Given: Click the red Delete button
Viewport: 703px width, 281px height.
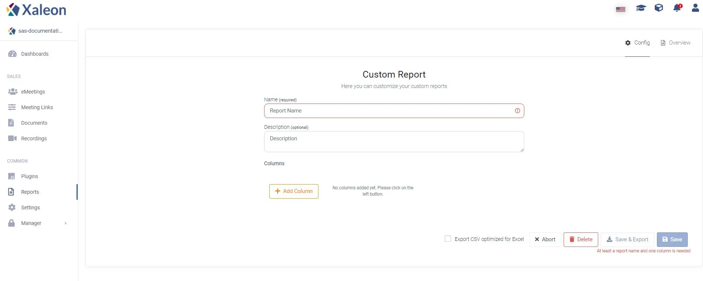Looking at the screenshot, I should 581,239.
